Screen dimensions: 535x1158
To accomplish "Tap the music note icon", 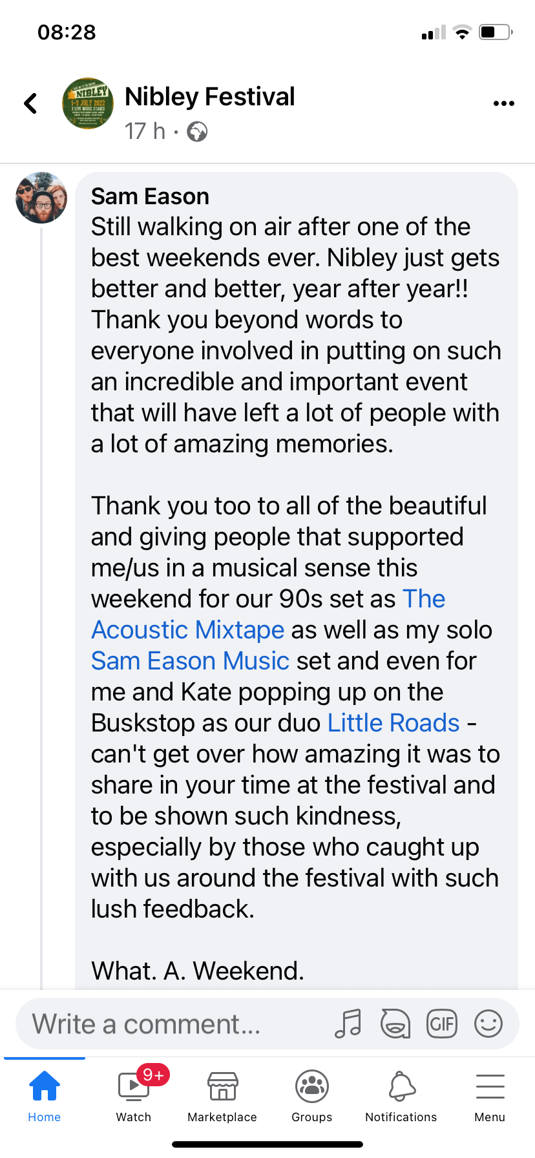I will tap(348, 1024).
